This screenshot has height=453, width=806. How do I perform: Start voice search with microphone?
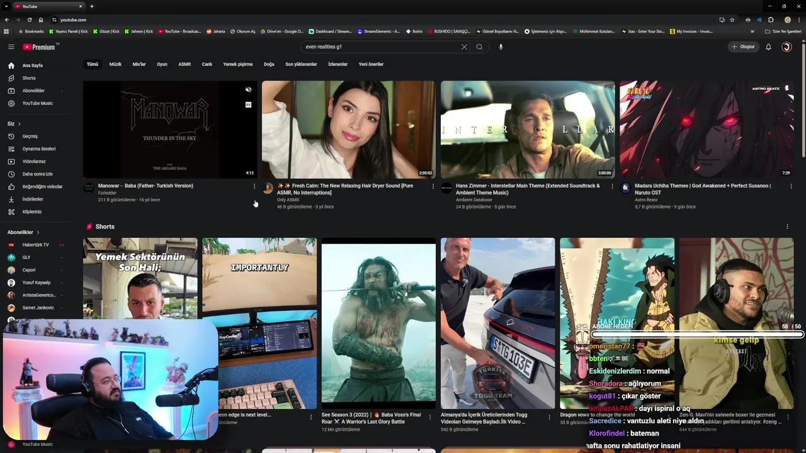(501, 47)
